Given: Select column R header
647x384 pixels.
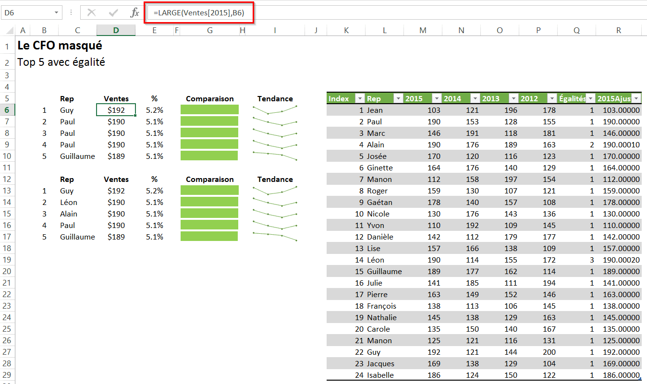Looking at the screenshot, I should click(x=618, y=30).
